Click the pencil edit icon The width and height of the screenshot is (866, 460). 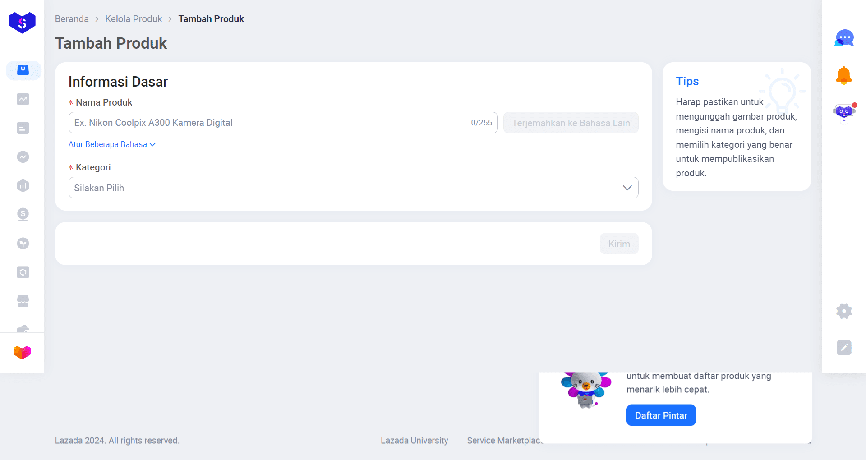click(844, 348)
